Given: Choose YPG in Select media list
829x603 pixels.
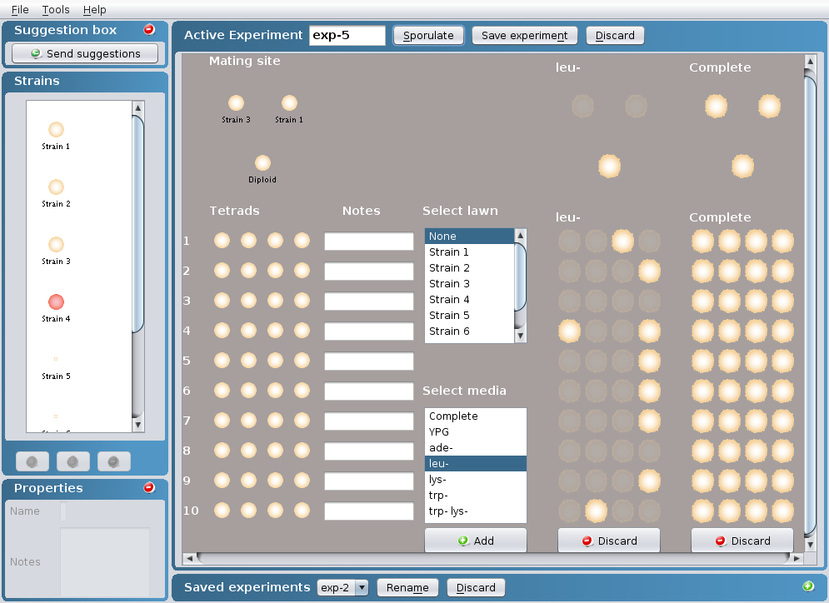Looking at the screenshot, I should (475, 431).
